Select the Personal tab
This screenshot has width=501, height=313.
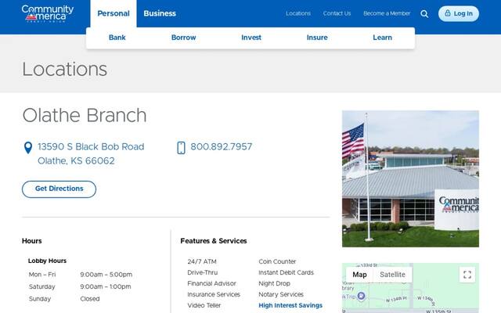tap(114, 13)
